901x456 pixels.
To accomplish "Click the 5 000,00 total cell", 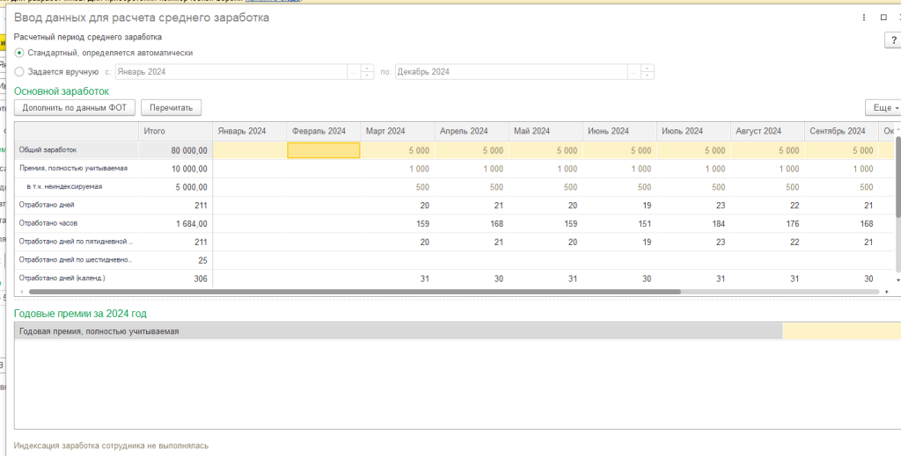I will (x=175, y=187).
